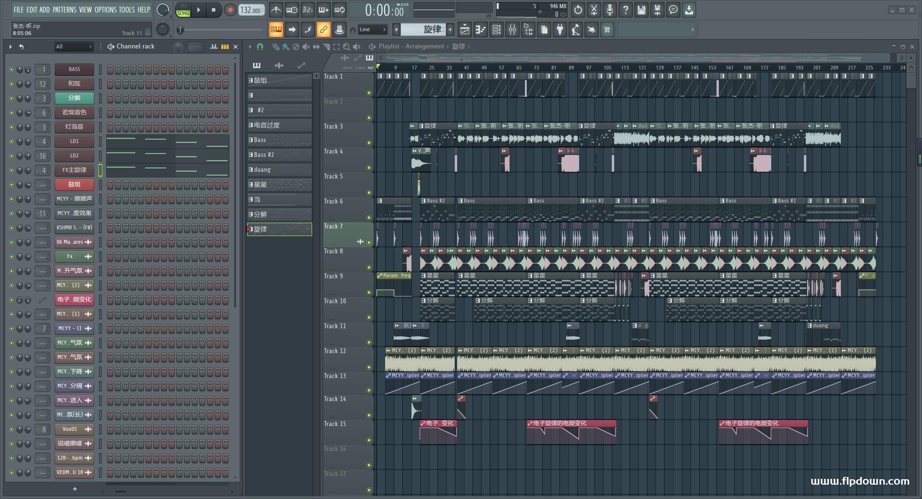Mute Track 1 in the playlist
Screen dimensions: 922x499
click(x=369, y=93)
